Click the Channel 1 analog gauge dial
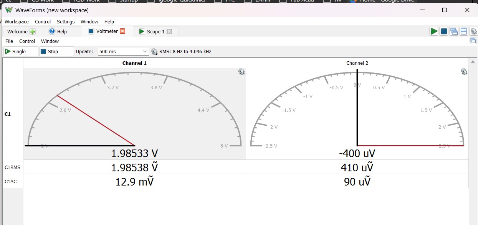478x225 pixels. (x=134, y=109)
